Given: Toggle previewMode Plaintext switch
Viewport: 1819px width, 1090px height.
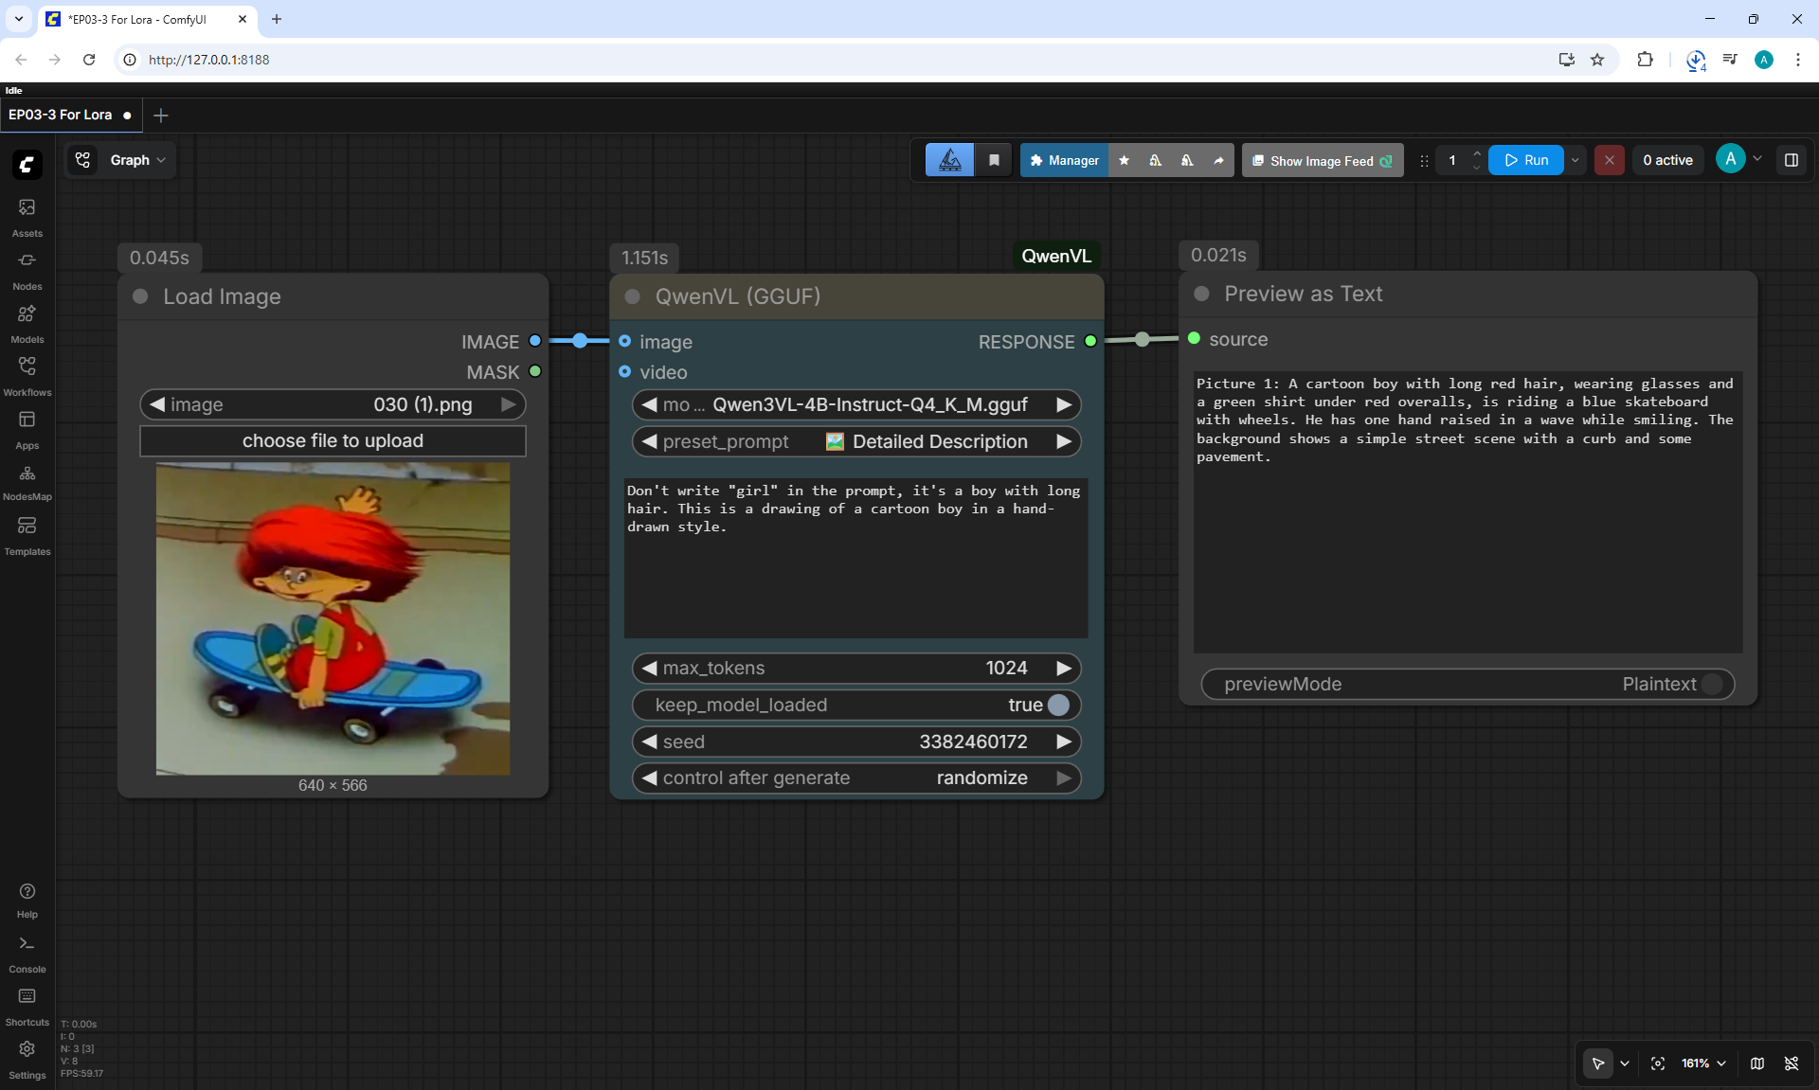Looking at the screenshot, I should point(1712,684).
